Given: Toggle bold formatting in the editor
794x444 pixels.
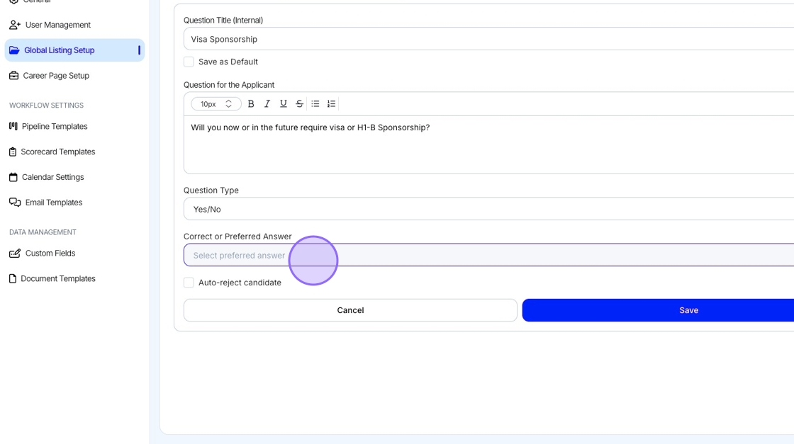Looking at the screenshot, I should (251, 103).
